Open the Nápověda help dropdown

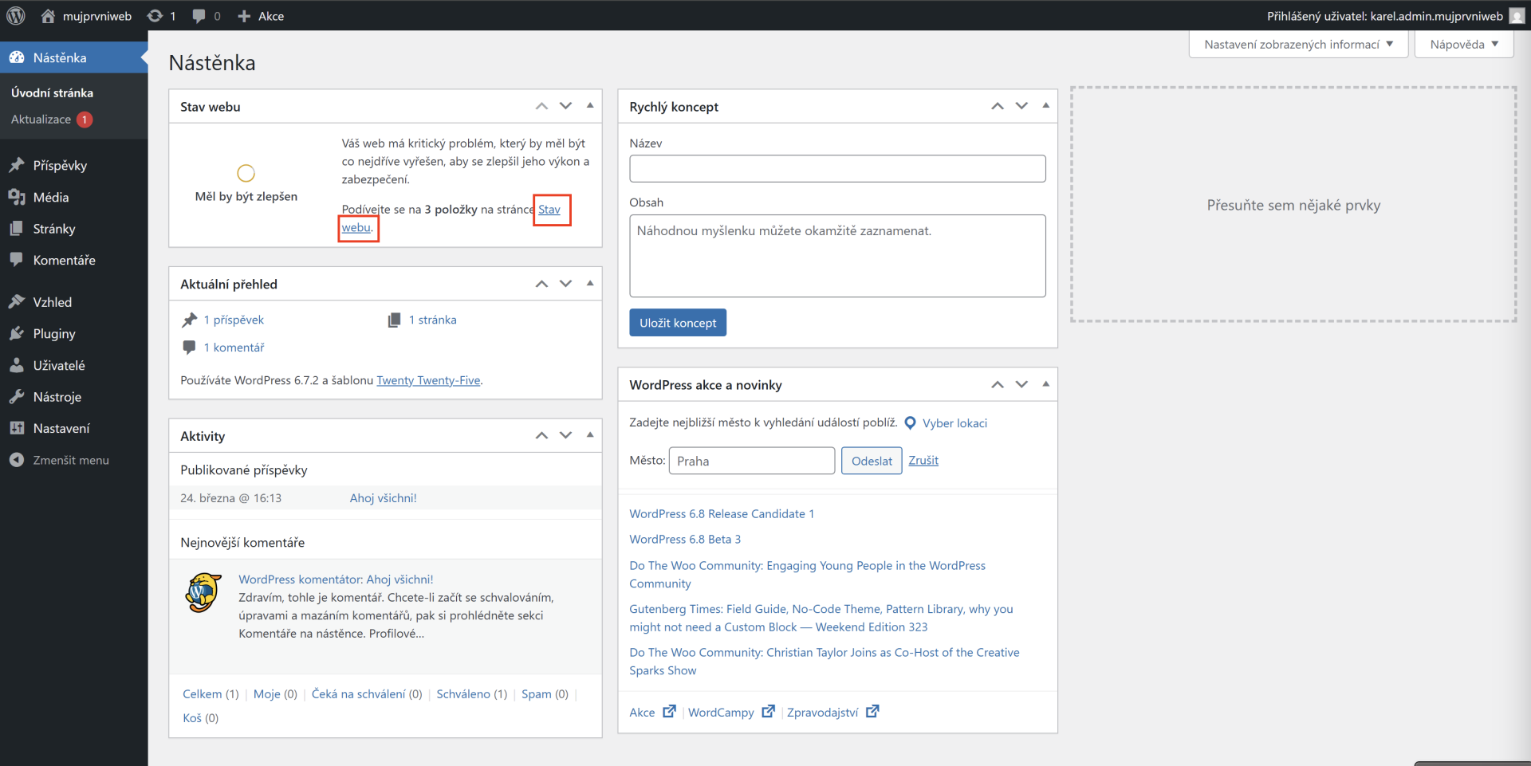[1463, 45]
